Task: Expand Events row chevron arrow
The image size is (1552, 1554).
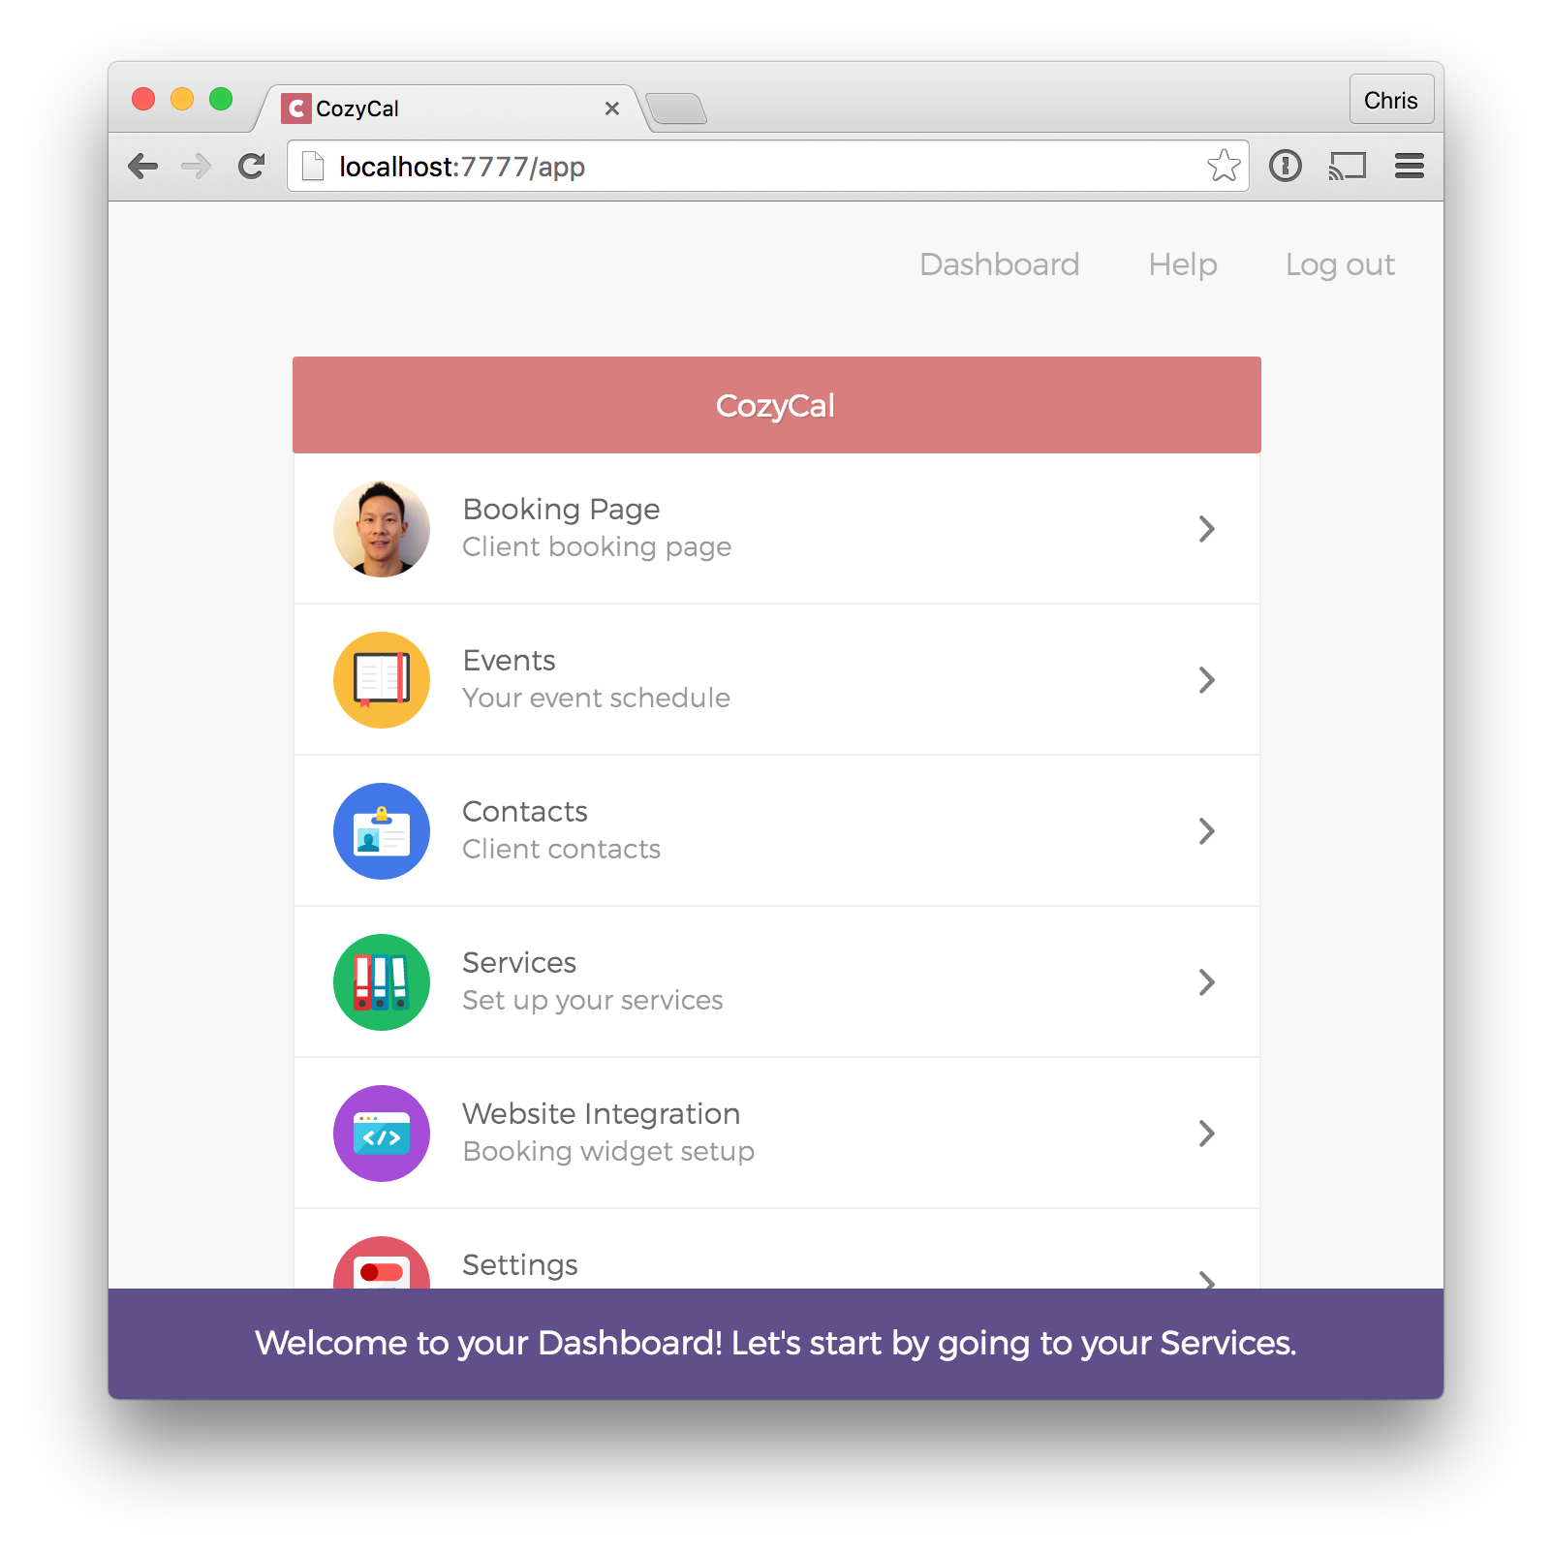Action: tap(1206, 680)
